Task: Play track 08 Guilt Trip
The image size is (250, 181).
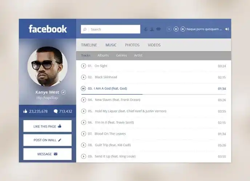Action: (83, 145)
